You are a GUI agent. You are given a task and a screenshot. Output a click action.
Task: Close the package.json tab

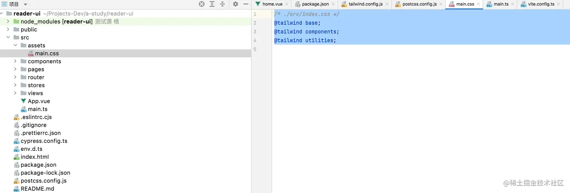click(333, 5)
